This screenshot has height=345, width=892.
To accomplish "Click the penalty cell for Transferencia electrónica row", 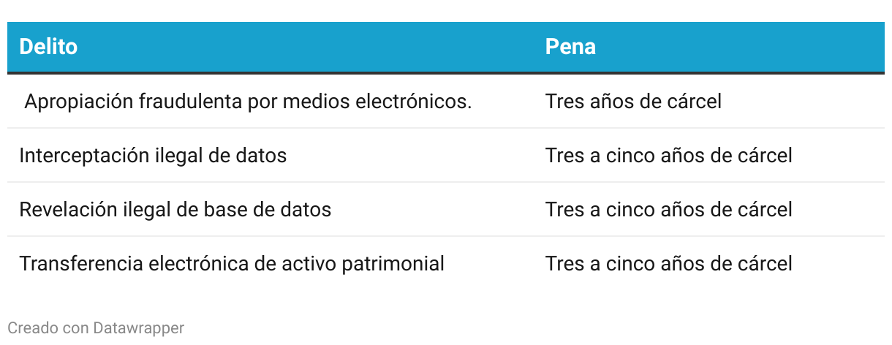I will [668, 263].
